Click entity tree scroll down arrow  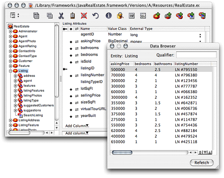[x=57, y=128]
